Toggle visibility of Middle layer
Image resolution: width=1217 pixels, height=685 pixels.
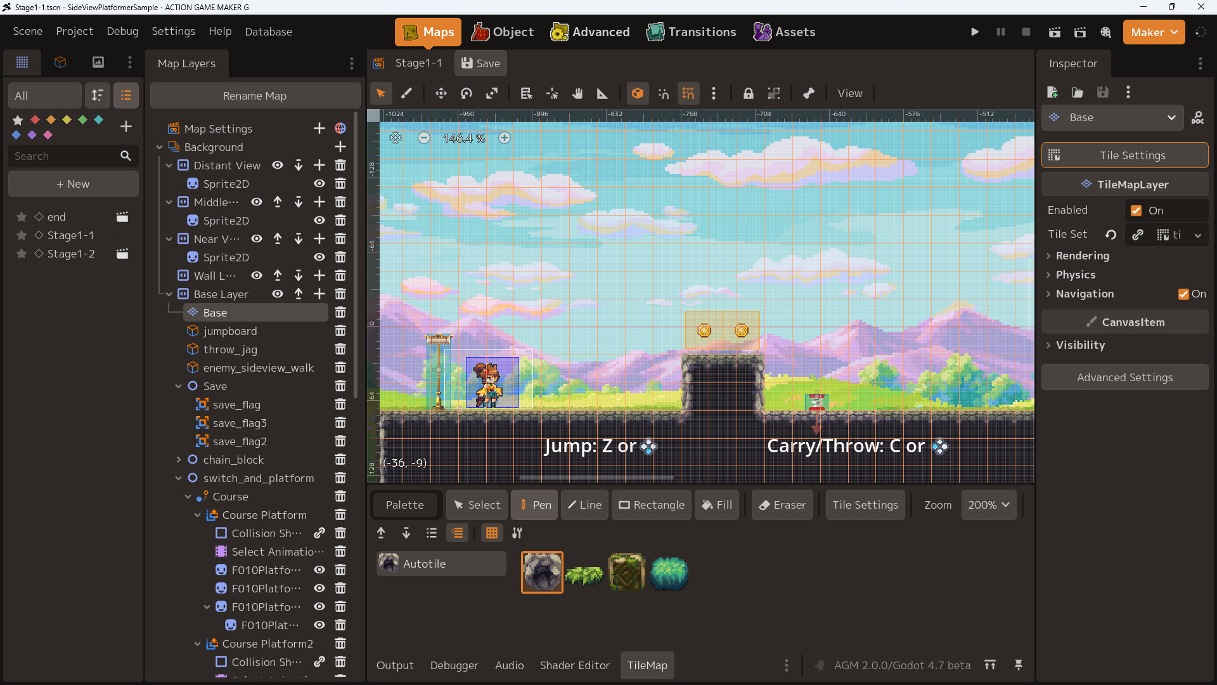click(x=257, y=202)
